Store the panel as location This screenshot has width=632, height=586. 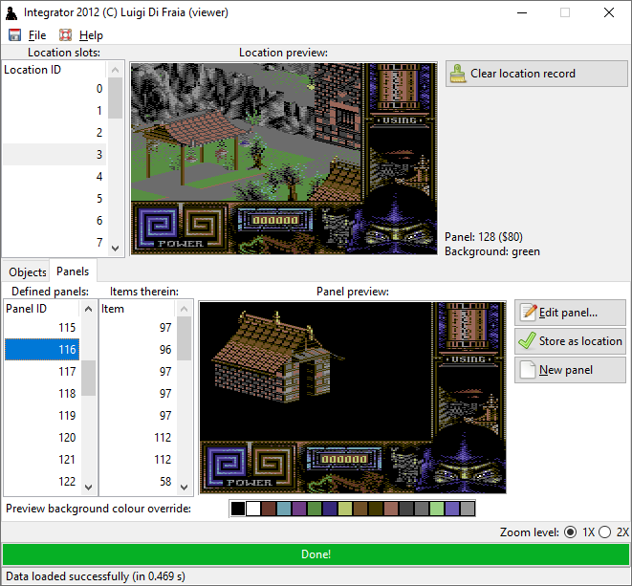pyautogui.click(x=570, y=341)
